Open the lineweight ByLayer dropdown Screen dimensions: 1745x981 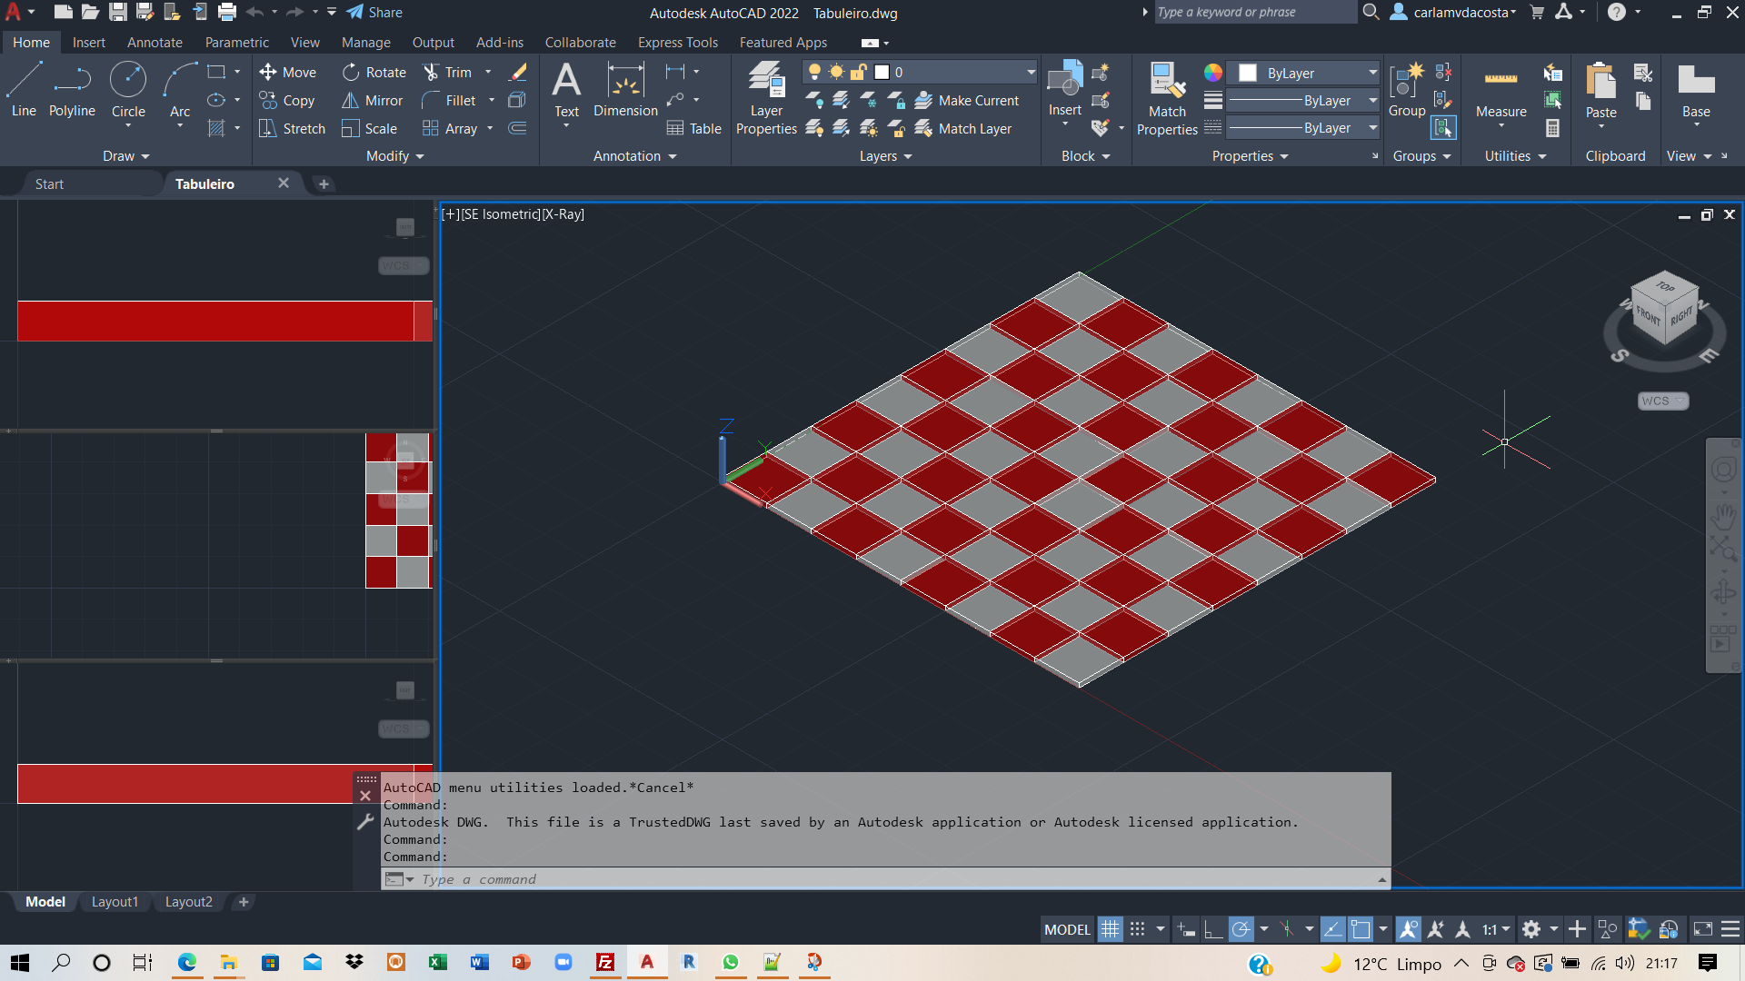(1303, 100)
